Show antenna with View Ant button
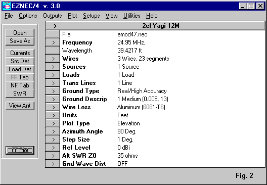The width and height of the screenshot is (267, 185). tap(20, 106)
